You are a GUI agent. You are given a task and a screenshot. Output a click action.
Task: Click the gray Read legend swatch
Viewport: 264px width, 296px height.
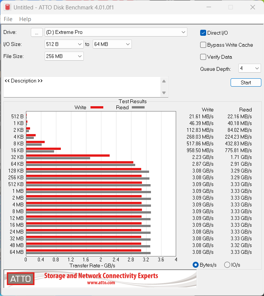coord(138,107)
